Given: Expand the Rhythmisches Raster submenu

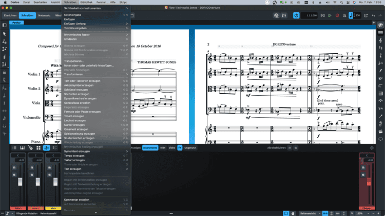Looking at the screenshot, I should 96,35.
